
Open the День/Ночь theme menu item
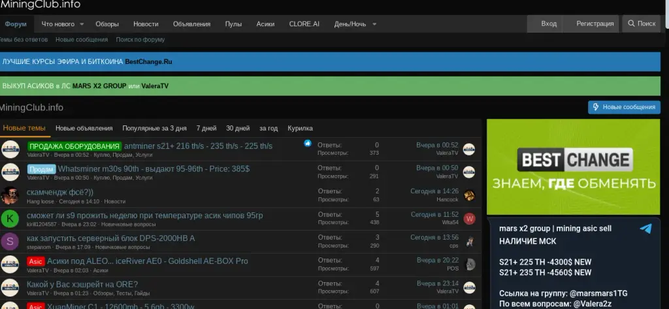(350, 24)
